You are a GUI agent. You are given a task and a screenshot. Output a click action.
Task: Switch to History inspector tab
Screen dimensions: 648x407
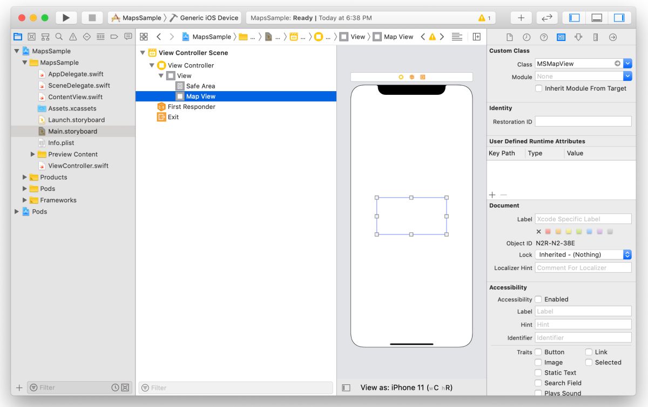(x=526, y=37)
